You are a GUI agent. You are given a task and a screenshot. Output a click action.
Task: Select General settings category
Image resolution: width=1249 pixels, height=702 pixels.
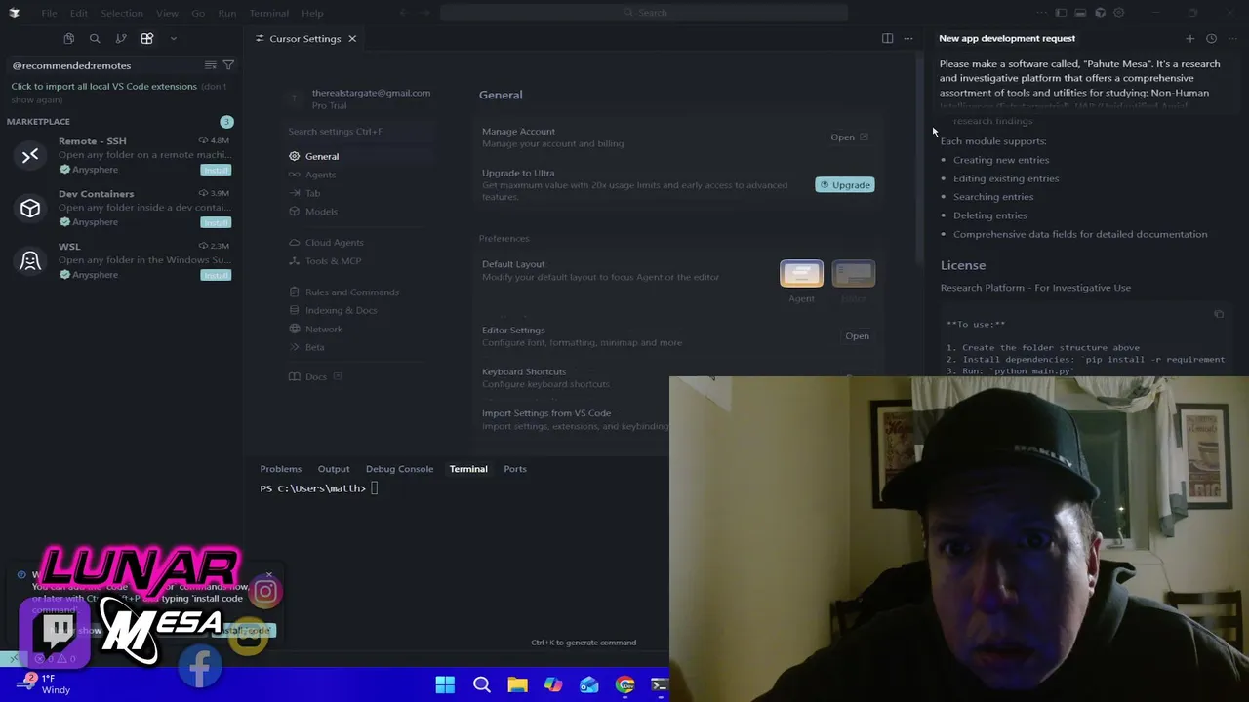pyautogui.click(x=359, y=156)
